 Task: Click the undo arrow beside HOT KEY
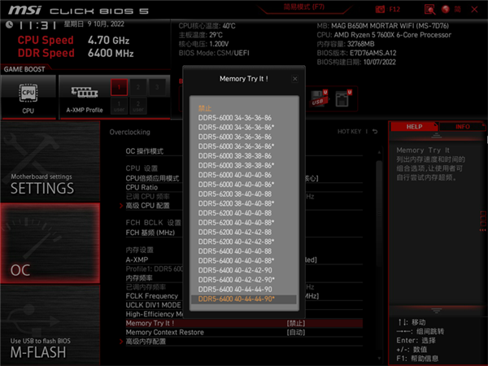pyautogui.click(x=375, y=132)
